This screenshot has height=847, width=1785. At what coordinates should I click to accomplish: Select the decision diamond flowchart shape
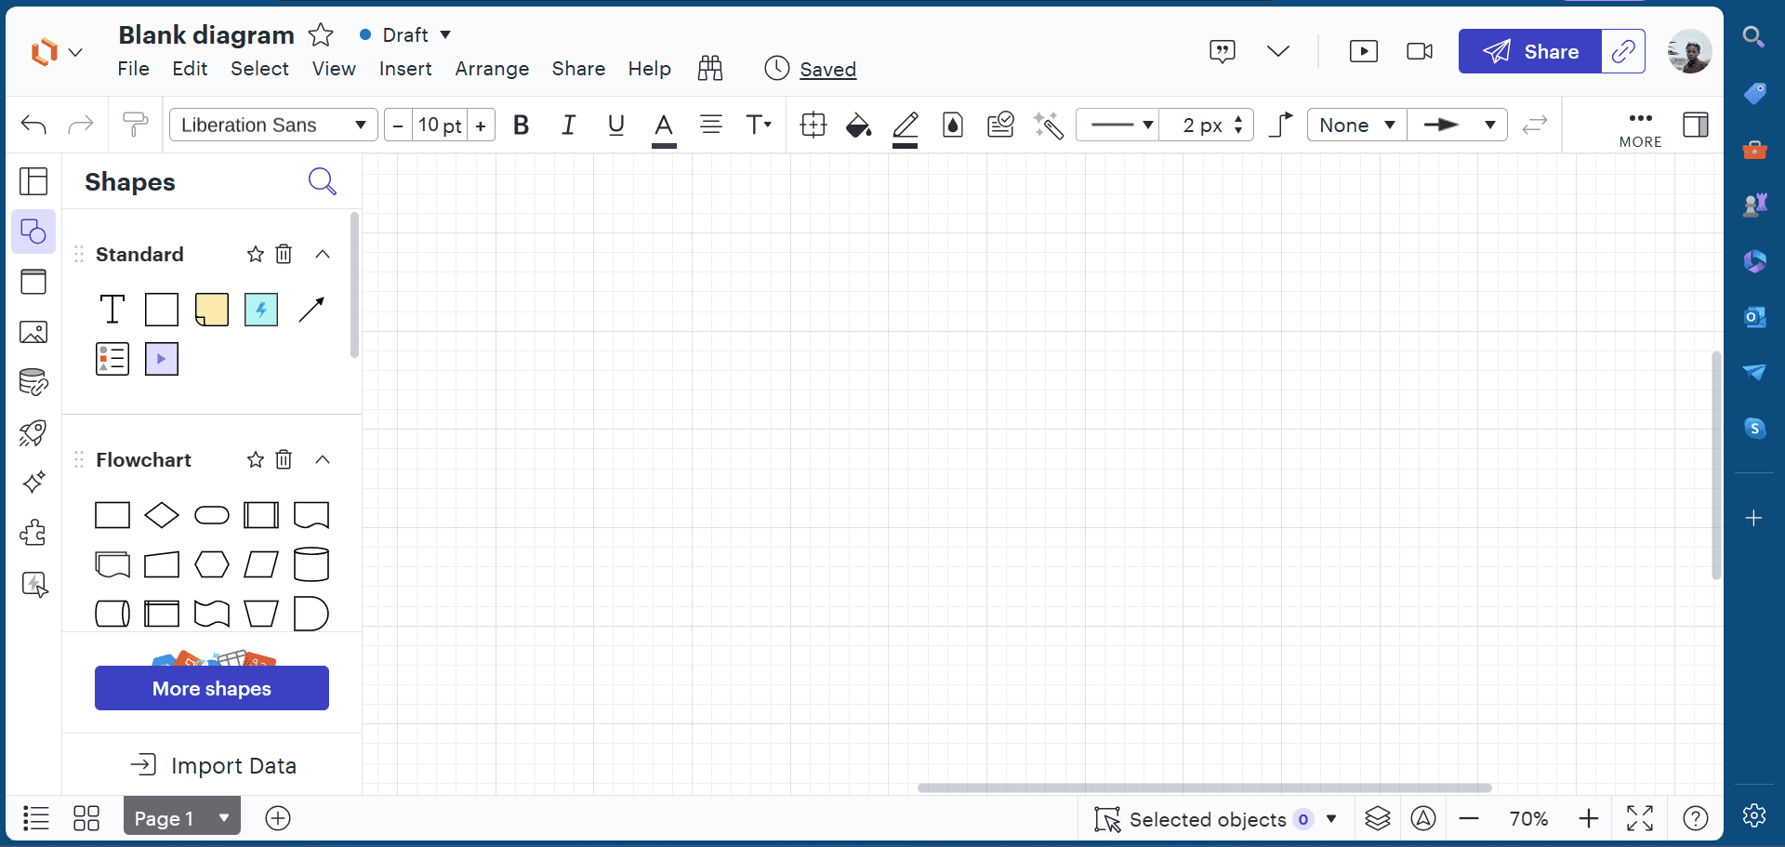pyautogui.click(x=162, y=515)
